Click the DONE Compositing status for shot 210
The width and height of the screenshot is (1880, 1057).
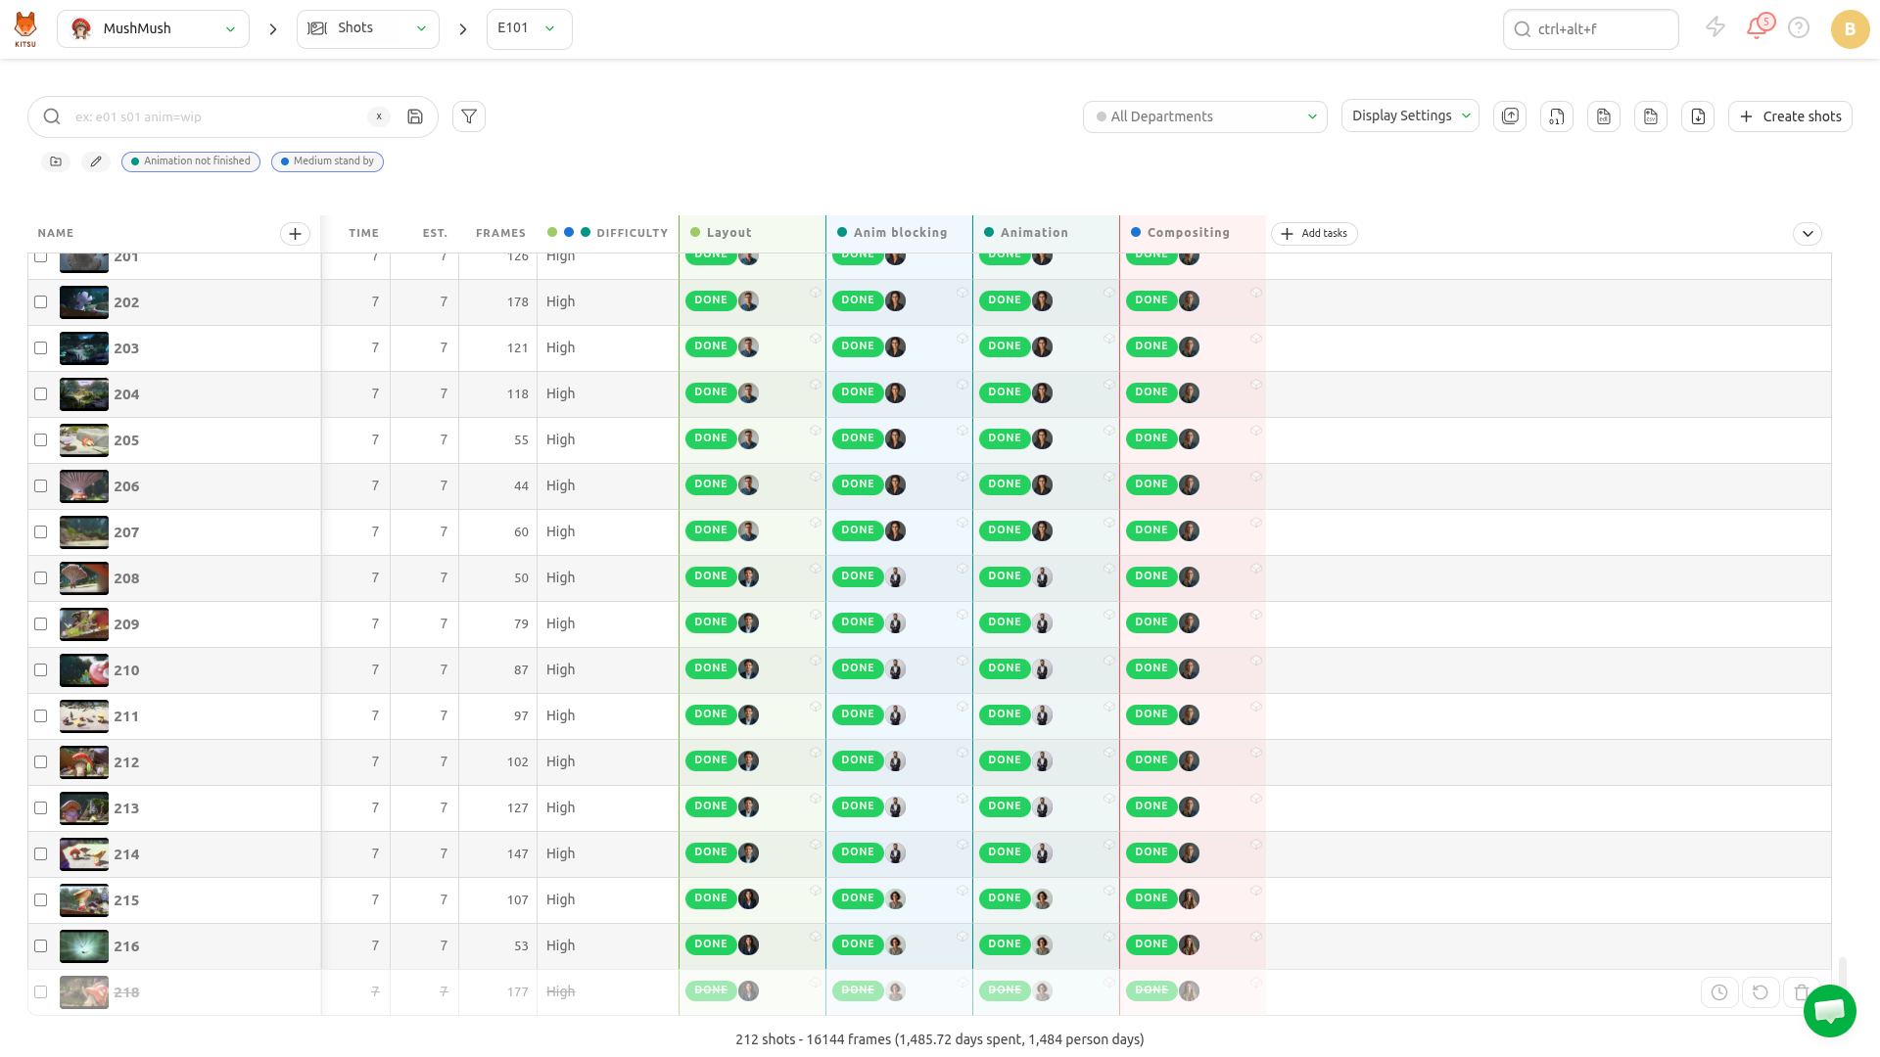pyautogui.click(x=1151, y=668)
